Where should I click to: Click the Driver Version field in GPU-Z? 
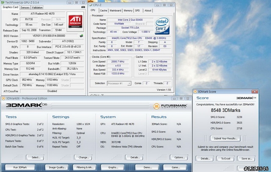[52, 74]
